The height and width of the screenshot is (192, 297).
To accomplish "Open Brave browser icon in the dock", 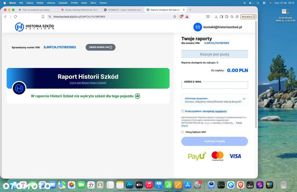I will pos(240,185).
